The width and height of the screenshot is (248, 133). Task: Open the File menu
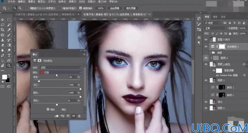coord(11,1)
